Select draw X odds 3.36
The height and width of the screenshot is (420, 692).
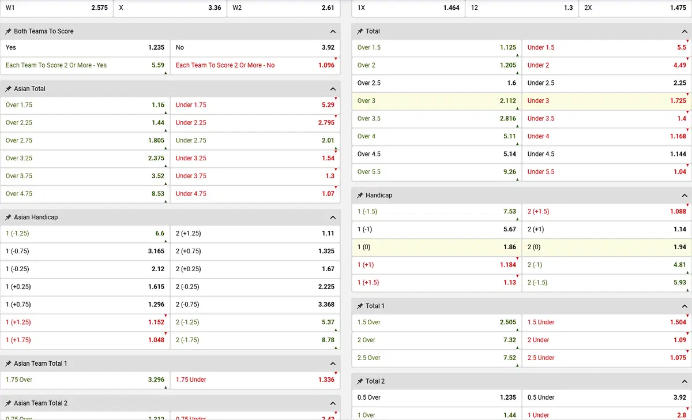tap(170, 8)
